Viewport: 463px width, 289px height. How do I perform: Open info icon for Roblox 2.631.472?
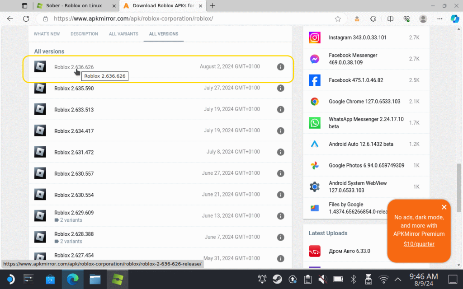(x=280, y=152)
